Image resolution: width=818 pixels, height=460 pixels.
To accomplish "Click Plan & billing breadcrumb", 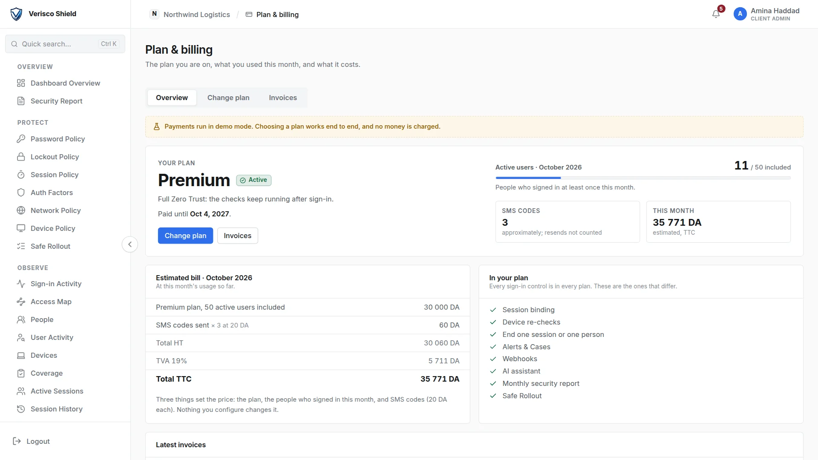I will point(272,14).
